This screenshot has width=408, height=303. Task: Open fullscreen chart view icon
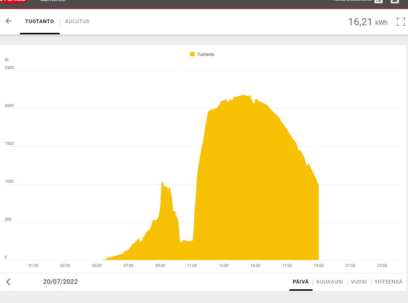(x=401, y=22)
